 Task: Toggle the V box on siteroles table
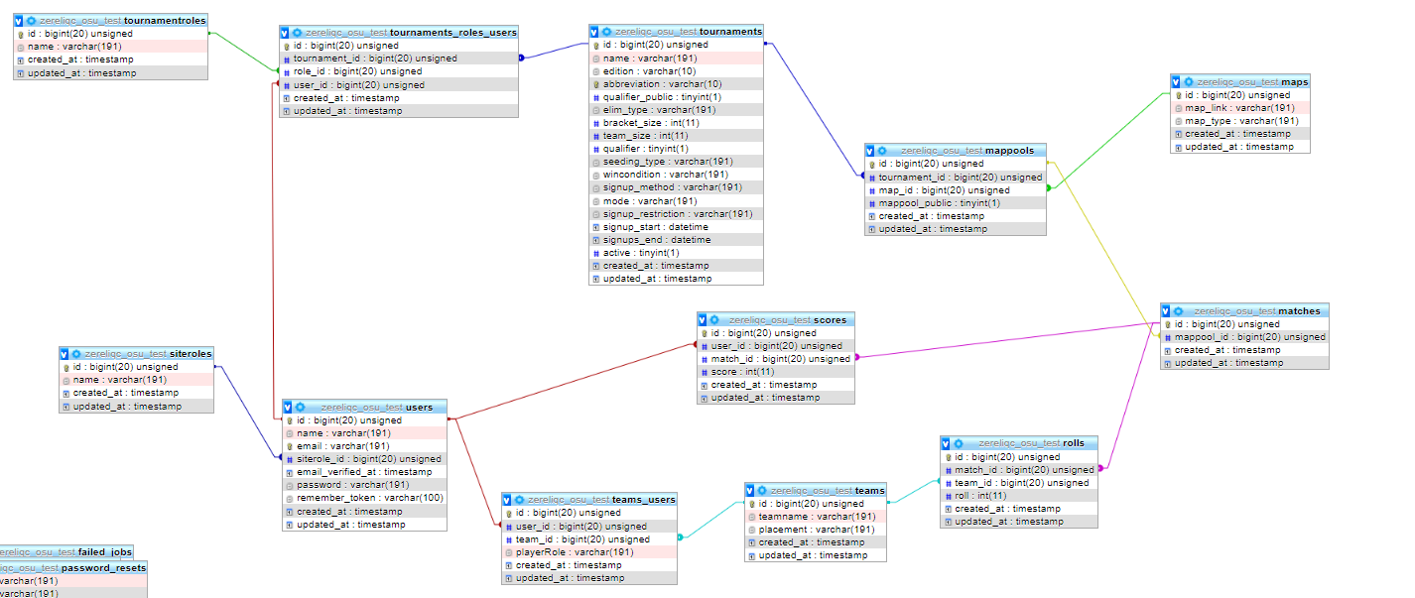(64, 353)
